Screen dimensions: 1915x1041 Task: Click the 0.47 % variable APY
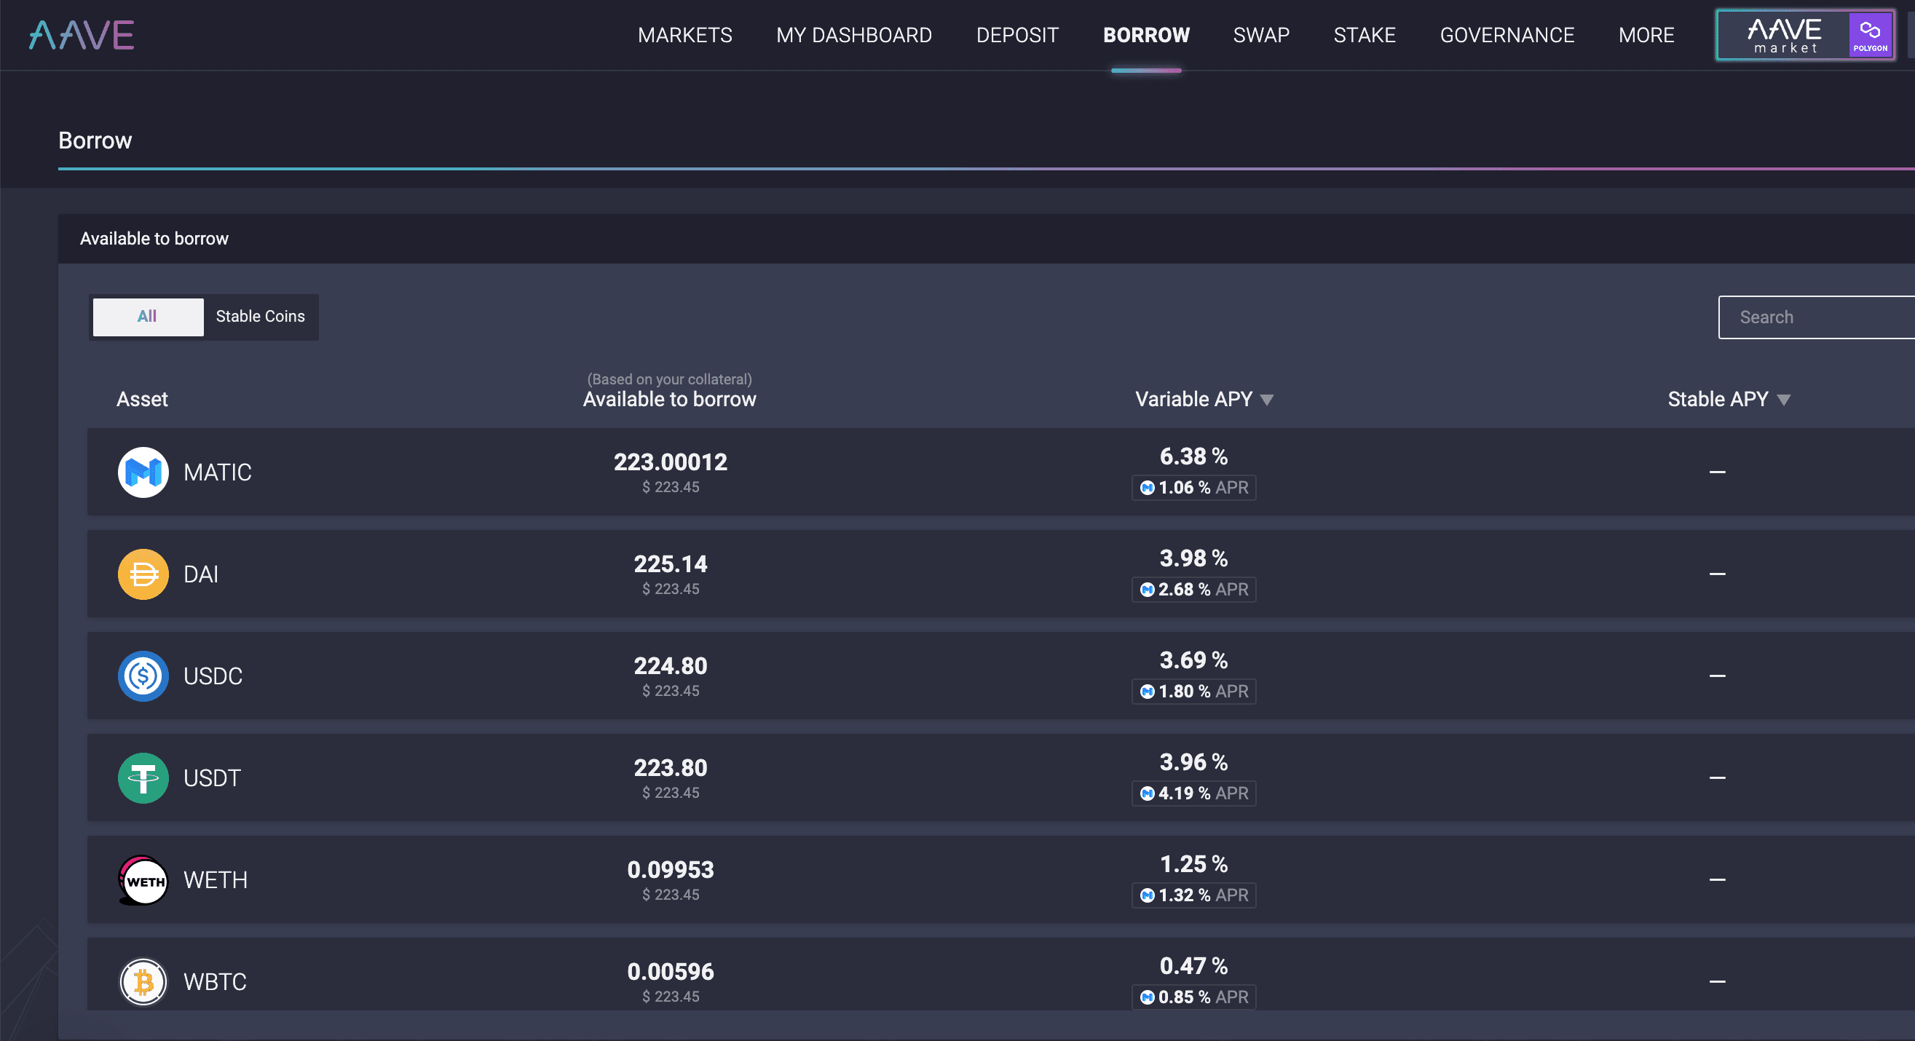(x=1194, y=965)
